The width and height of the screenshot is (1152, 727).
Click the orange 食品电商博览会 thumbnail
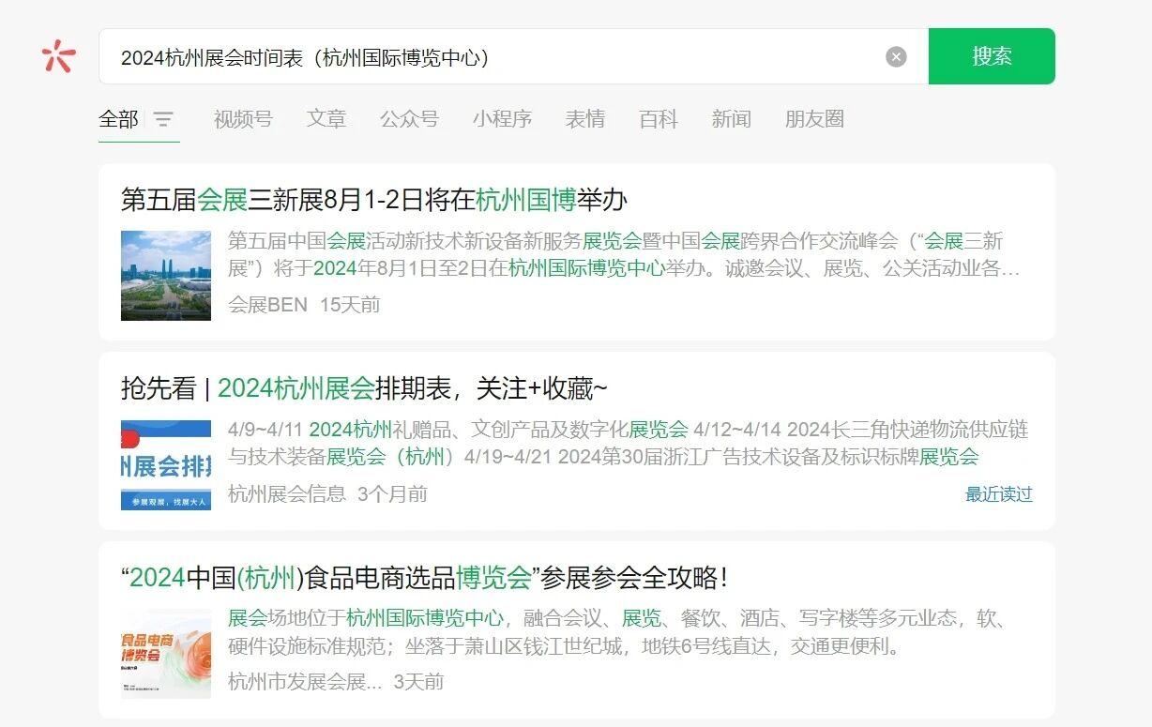(x=166, y=654)
